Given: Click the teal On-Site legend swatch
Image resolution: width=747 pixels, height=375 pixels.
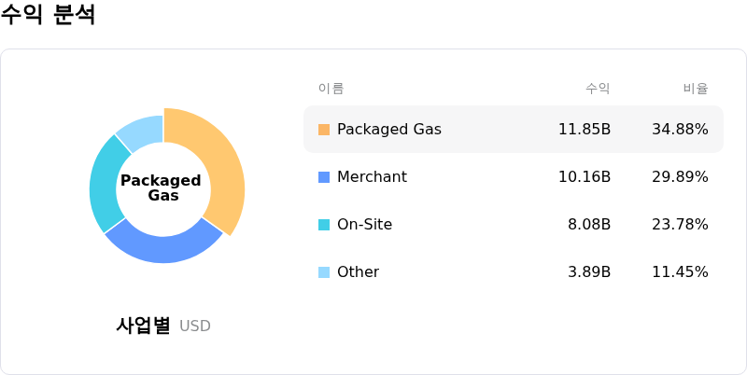Looking at the screenshot, I should point(324,225).
